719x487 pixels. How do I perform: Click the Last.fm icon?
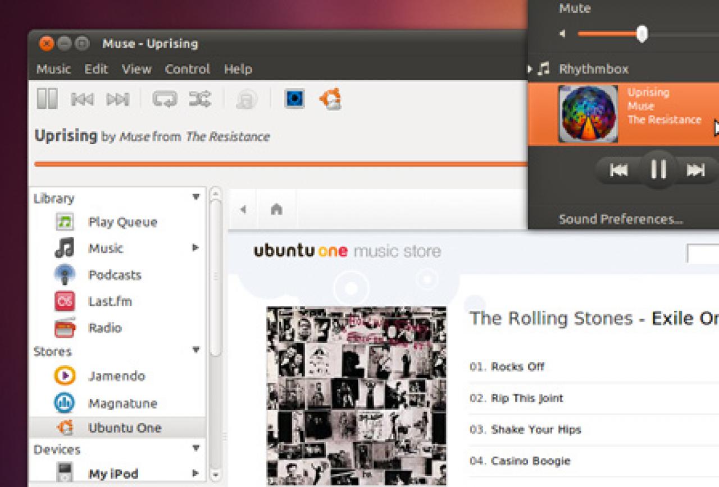click(65, 301)
